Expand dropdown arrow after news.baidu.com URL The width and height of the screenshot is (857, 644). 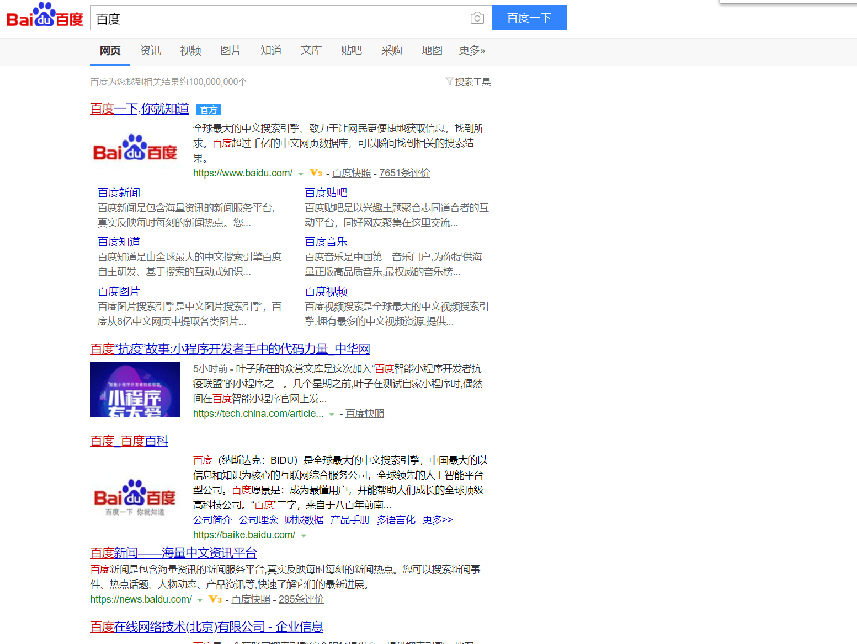pos(200,600)
